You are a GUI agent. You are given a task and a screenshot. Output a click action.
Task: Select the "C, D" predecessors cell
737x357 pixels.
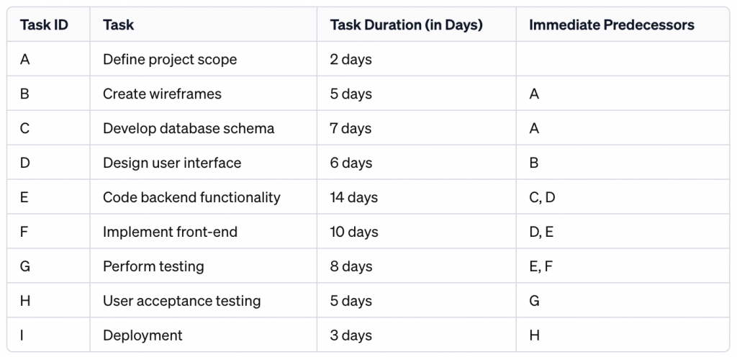542,197
